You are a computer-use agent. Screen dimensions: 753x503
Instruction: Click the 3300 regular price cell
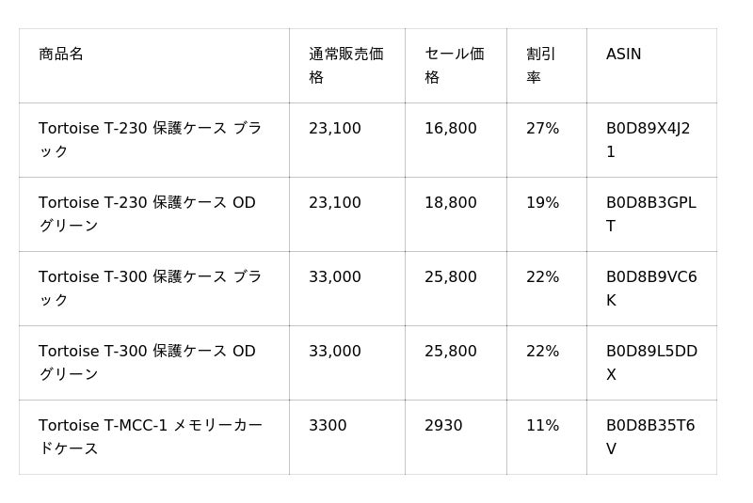tap(328, 426)
